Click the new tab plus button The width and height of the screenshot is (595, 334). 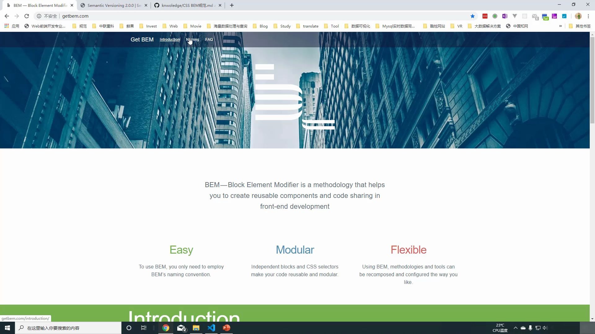[232, 5]
